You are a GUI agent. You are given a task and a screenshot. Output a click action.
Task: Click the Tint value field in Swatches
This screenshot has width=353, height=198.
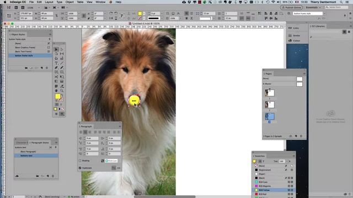click(x=282, y=161)
